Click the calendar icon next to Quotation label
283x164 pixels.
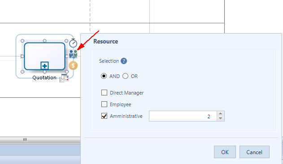tap(64, 78)
